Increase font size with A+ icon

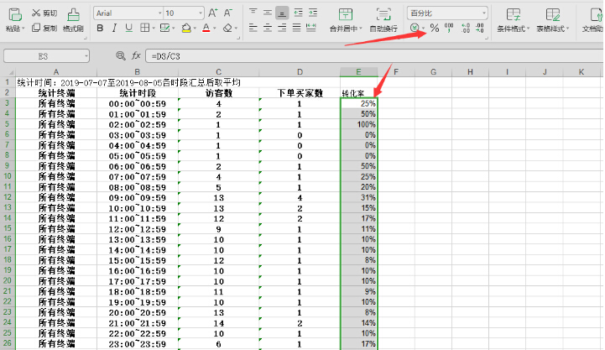point(211,13)
